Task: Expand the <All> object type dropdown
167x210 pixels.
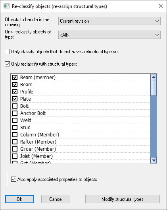Action: click(109, 35)
